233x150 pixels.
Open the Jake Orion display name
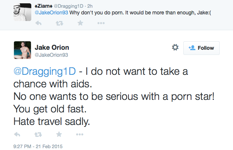(x=52, y=48)
